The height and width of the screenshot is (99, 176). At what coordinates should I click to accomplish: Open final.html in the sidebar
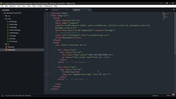click(11, 47)
